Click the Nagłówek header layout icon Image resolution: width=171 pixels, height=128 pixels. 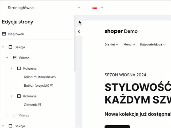[x=4, y=34]
